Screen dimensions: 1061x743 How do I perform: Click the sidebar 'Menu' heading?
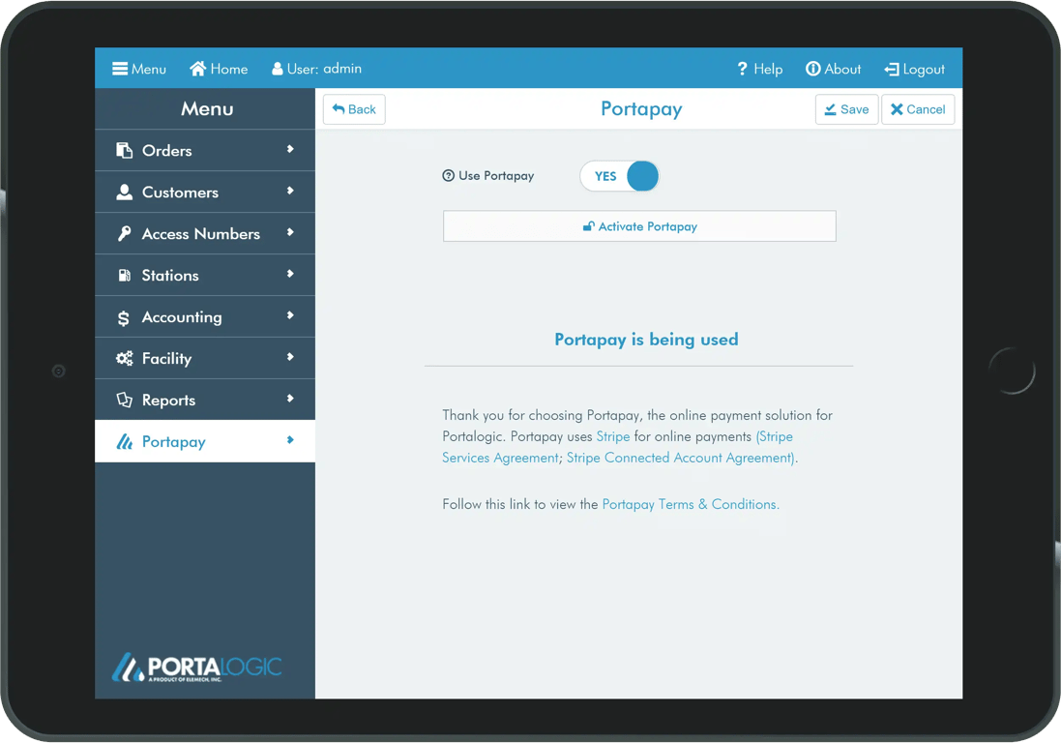(207, 109)
